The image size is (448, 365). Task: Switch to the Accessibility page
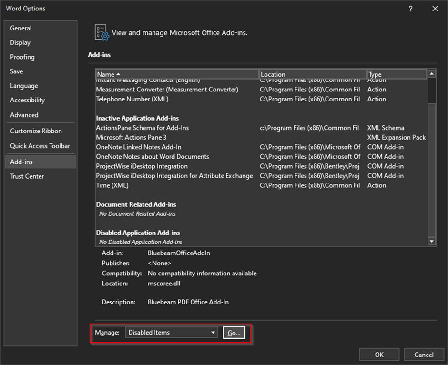(27, 100)
